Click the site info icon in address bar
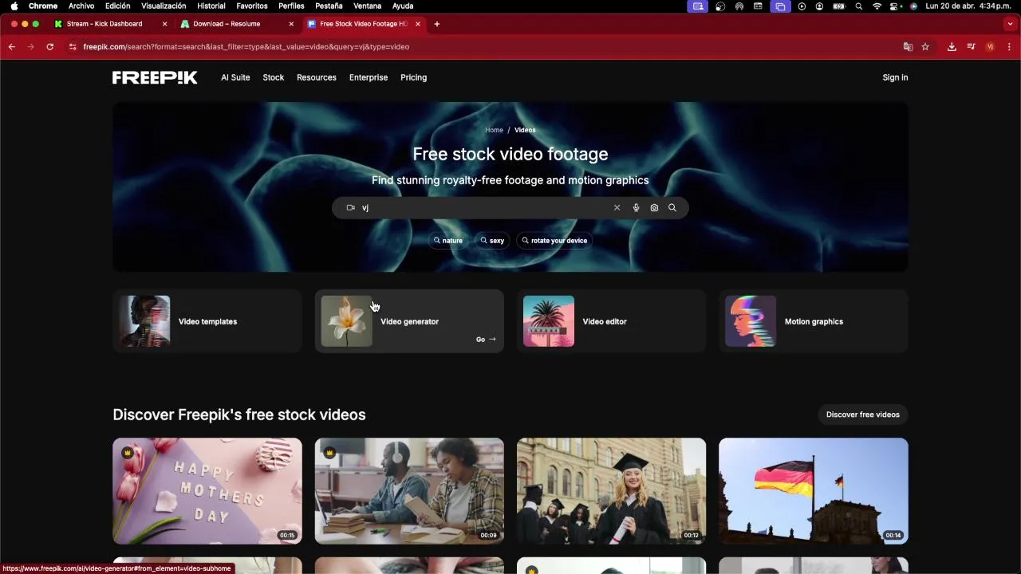 coord(73,47)
